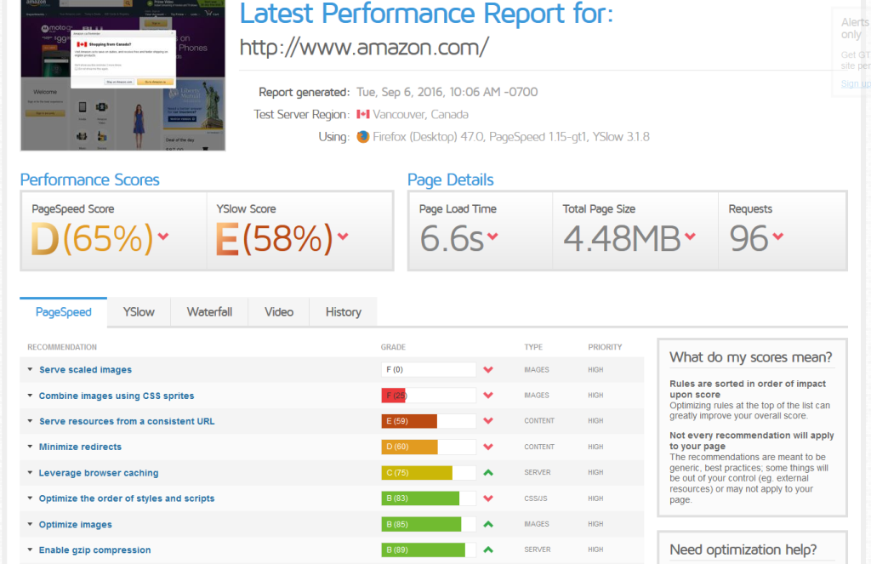
Task: Click the Optimize images grade bar
Action: coord(429,525)
